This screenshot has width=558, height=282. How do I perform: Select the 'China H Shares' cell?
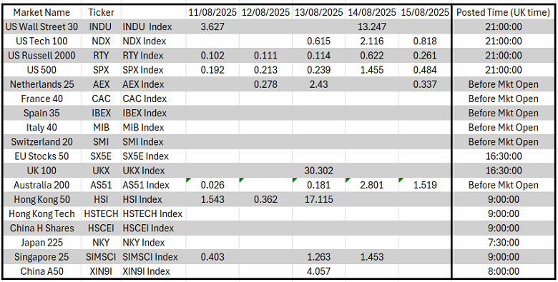coord(41,228)
